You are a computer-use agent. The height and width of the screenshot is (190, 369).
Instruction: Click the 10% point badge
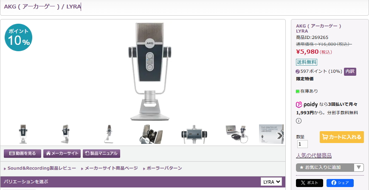(18, 37)
